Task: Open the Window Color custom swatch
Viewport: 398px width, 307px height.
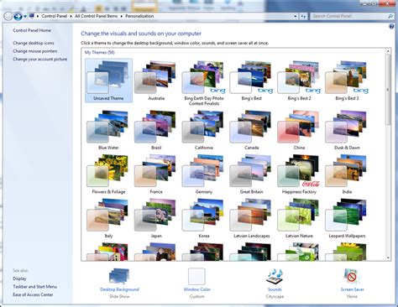Action: pos(196,276)
